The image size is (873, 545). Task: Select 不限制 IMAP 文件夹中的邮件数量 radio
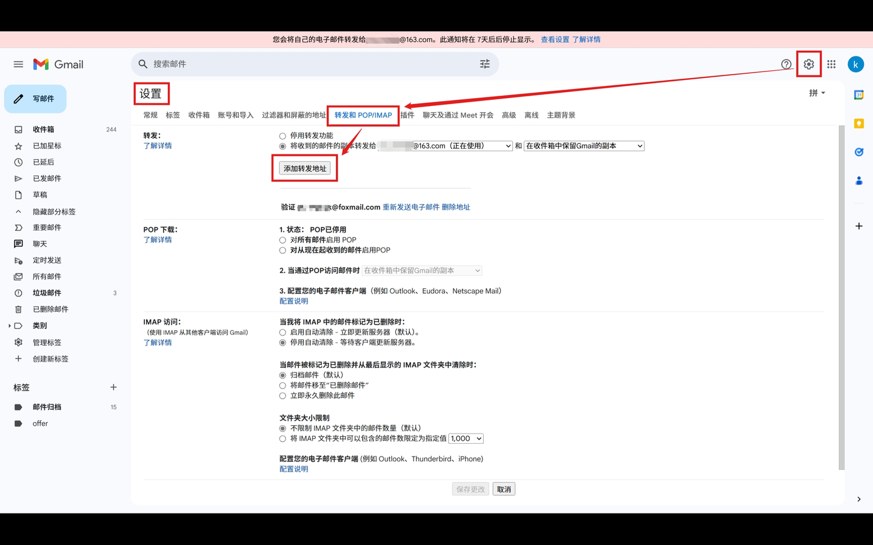click(x=283, y=429)
